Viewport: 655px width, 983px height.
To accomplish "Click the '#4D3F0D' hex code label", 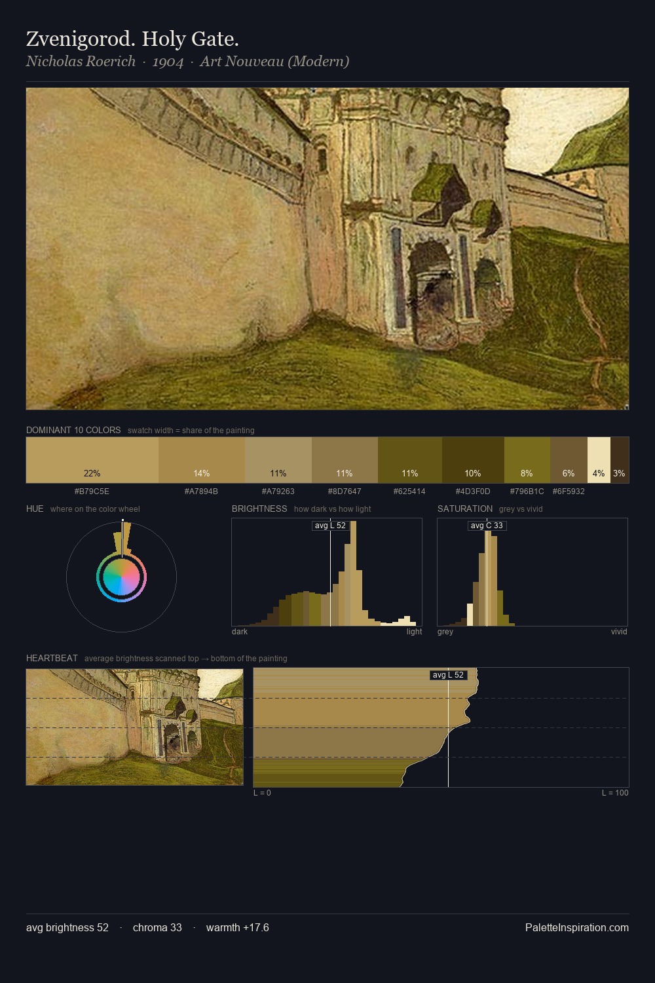I will click(473, 491).
